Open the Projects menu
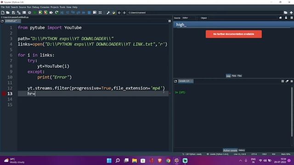 (x=55, y=7)
